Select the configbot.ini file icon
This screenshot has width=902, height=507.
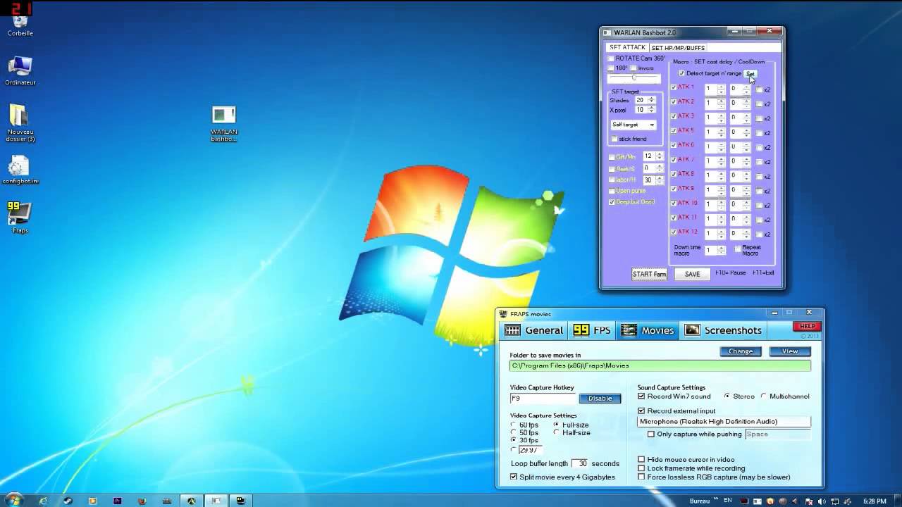click(20, 169)
